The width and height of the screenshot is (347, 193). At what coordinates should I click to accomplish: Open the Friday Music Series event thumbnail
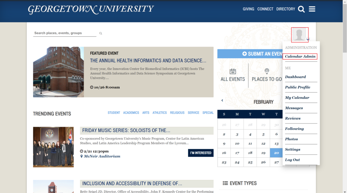pyautogui.click(x=53, y=147)
